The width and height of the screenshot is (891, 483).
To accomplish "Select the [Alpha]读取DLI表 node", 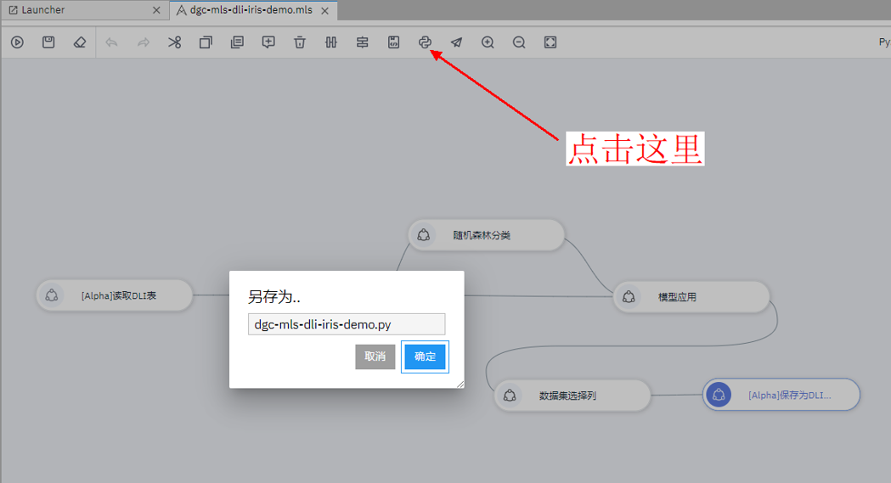I will pyautogui.click(x=114, y=295).
